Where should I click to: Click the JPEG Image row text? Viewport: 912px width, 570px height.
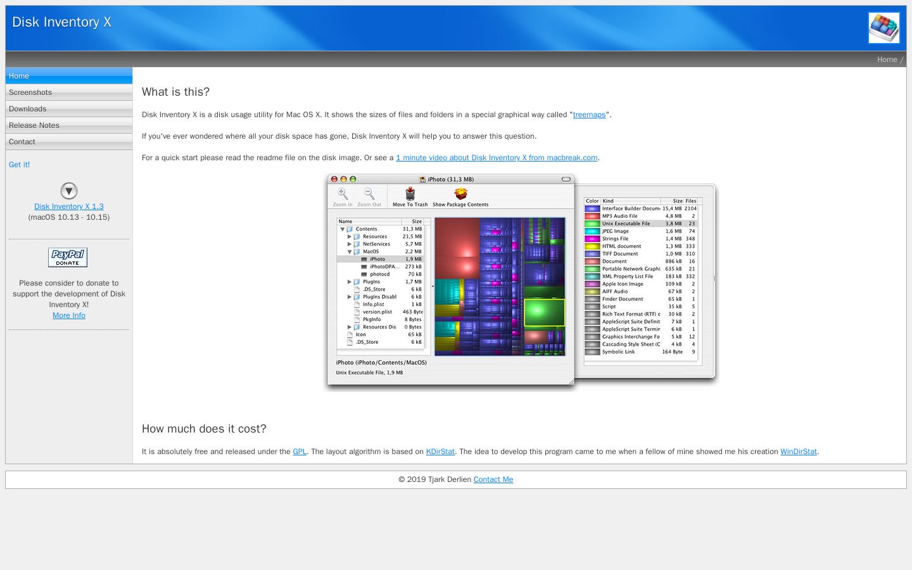tap(616, 231)
